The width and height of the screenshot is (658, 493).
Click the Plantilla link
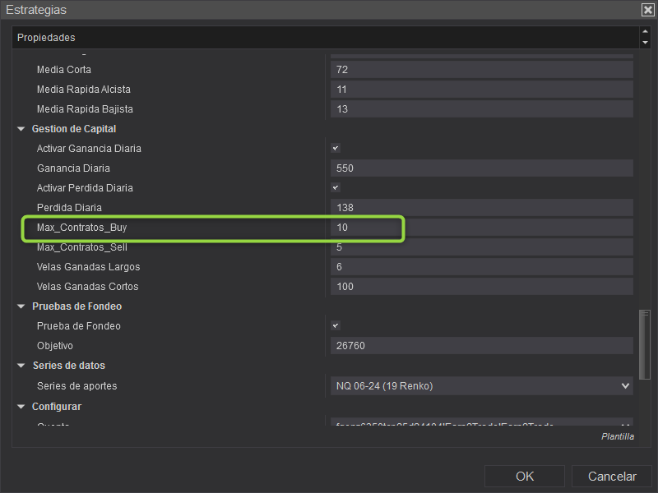[617, 437]
